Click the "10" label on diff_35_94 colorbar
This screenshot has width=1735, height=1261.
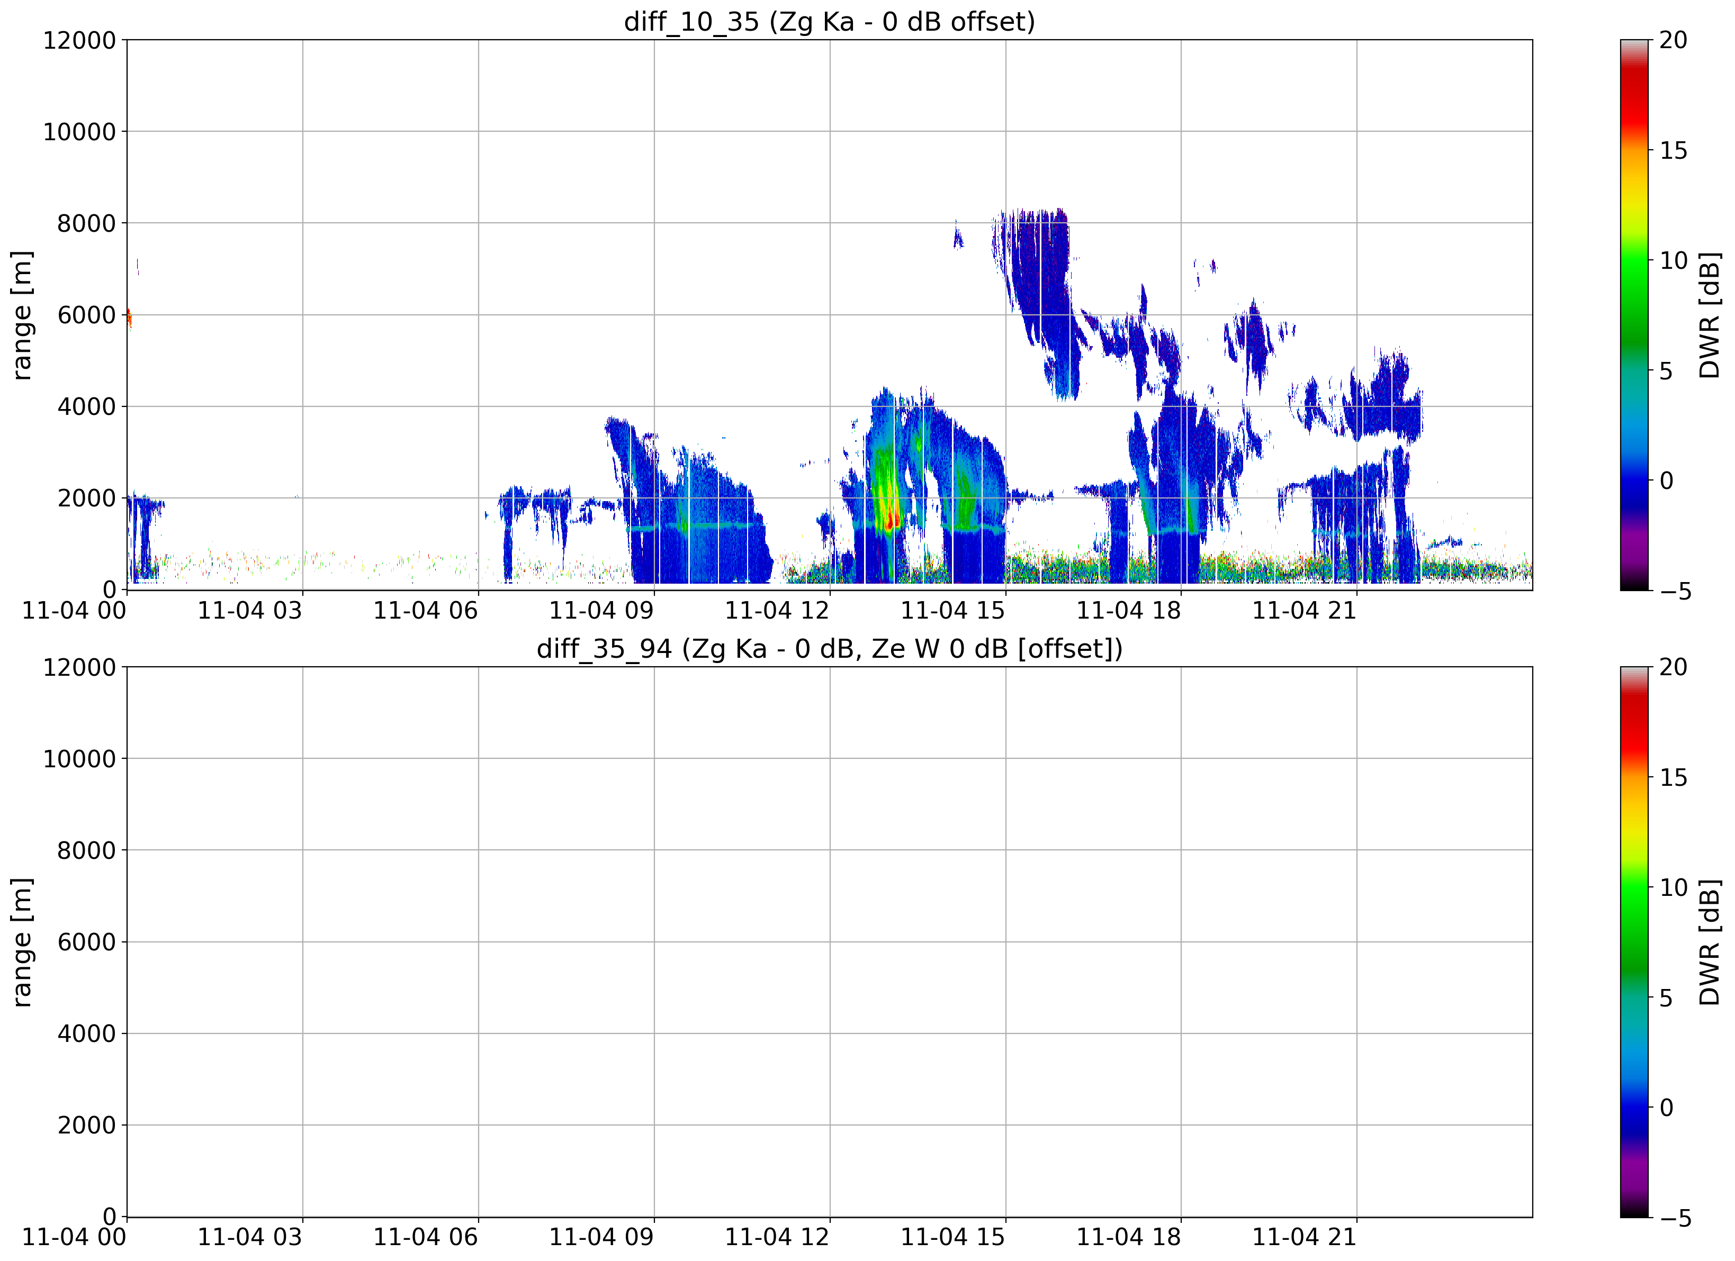pyautogui.click(x=1673, y=888)
